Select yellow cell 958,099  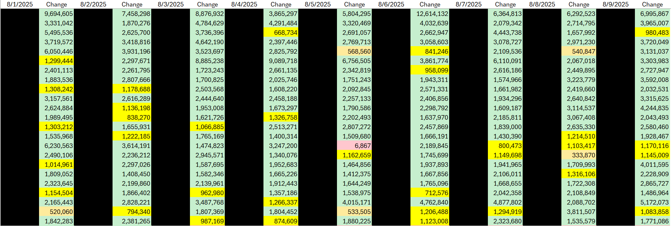[x=430, y=70]
